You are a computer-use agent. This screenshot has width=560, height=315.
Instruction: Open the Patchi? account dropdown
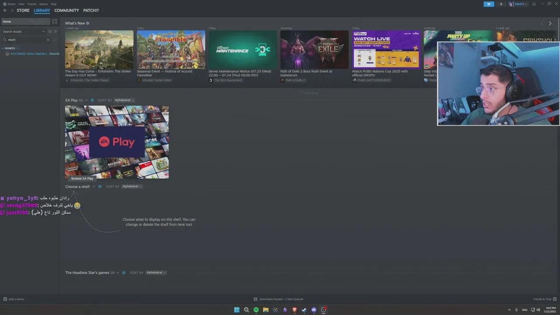point(521,4)
